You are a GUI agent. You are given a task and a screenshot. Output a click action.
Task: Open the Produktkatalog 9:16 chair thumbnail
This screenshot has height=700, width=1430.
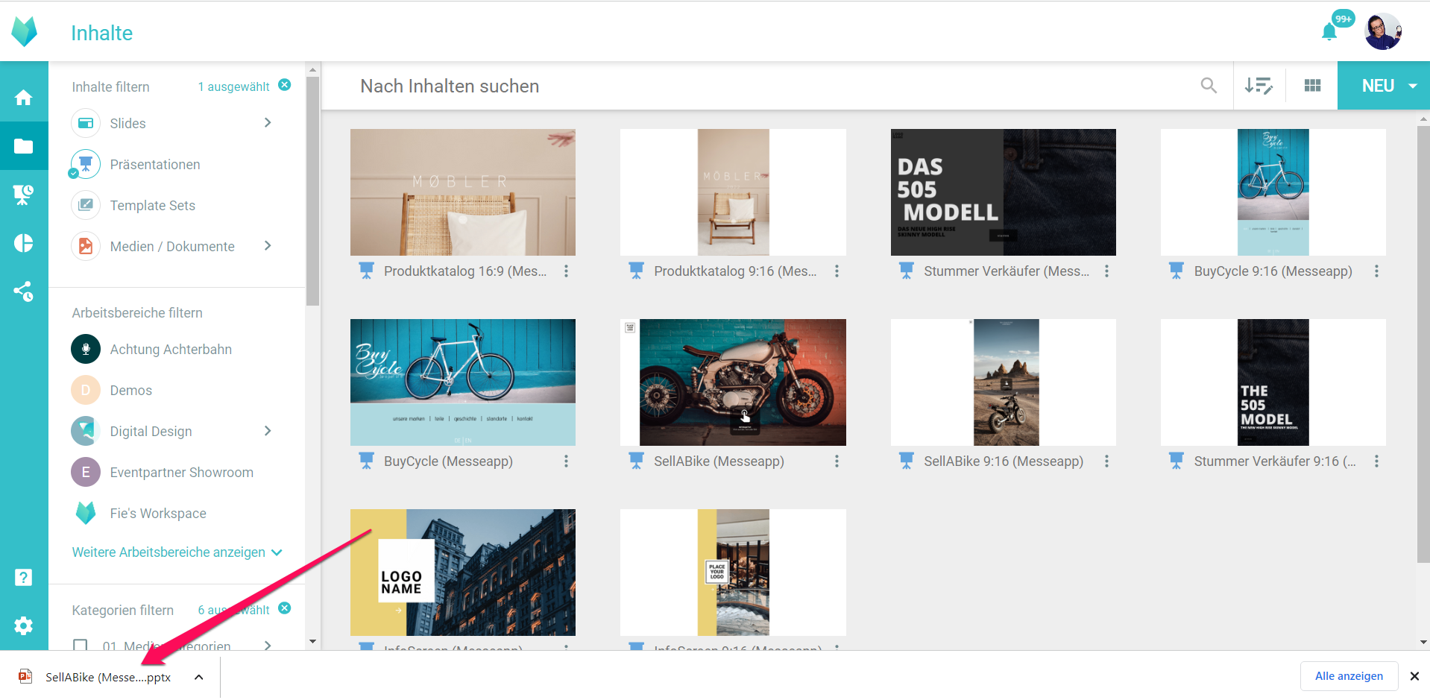[x=733, y=192]
